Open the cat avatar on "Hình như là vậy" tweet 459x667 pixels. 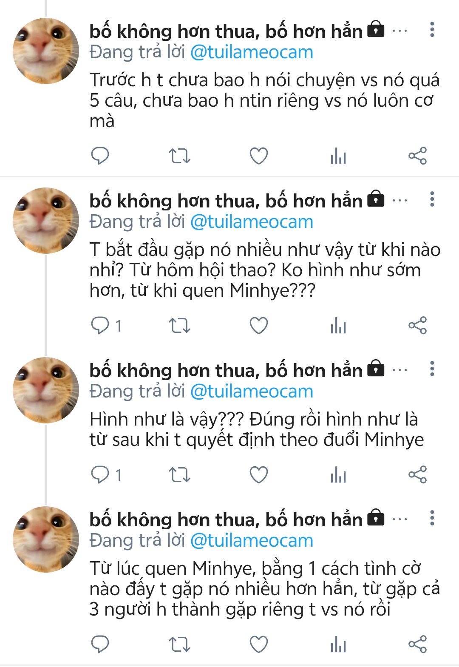point(46,390)
